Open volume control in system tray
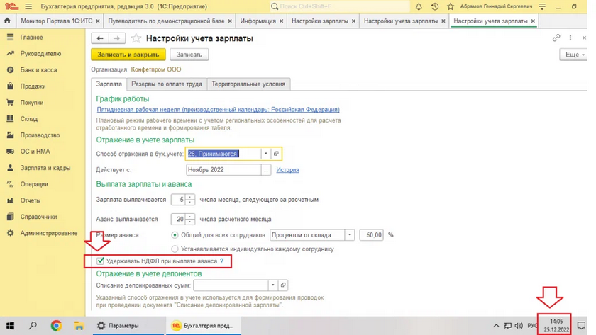The image size is (596, 335). (x=519, y=326)
